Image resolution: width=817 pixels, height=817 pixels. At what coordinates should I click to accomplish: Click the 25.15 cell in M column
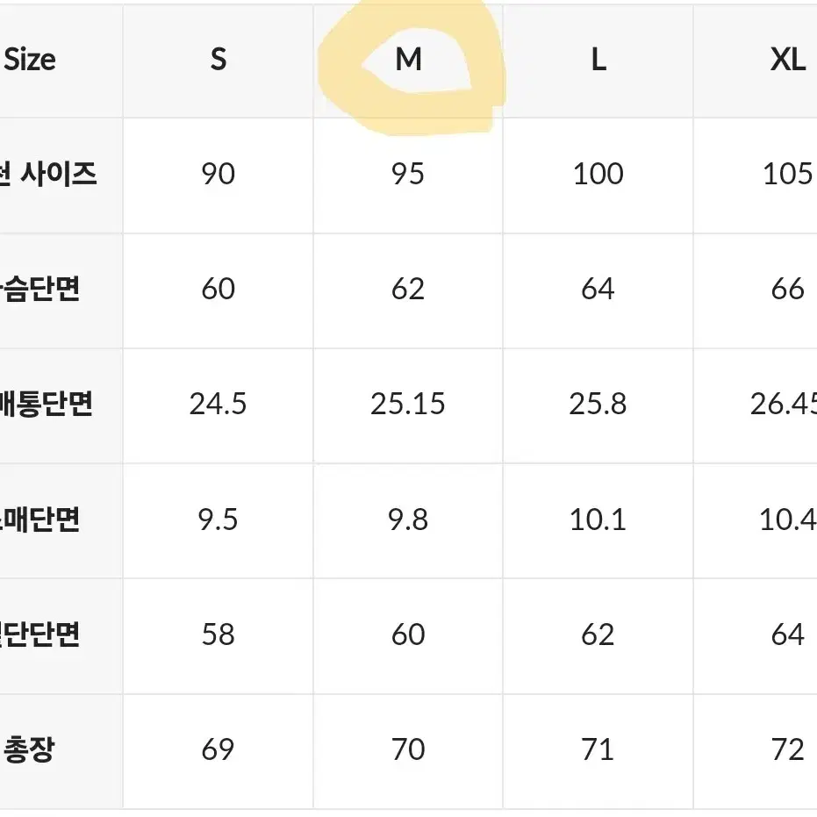click(x=408, y=404)
